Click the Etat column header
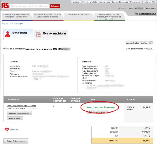The width and height of the screenshot is (157, 146). [93, 100]
